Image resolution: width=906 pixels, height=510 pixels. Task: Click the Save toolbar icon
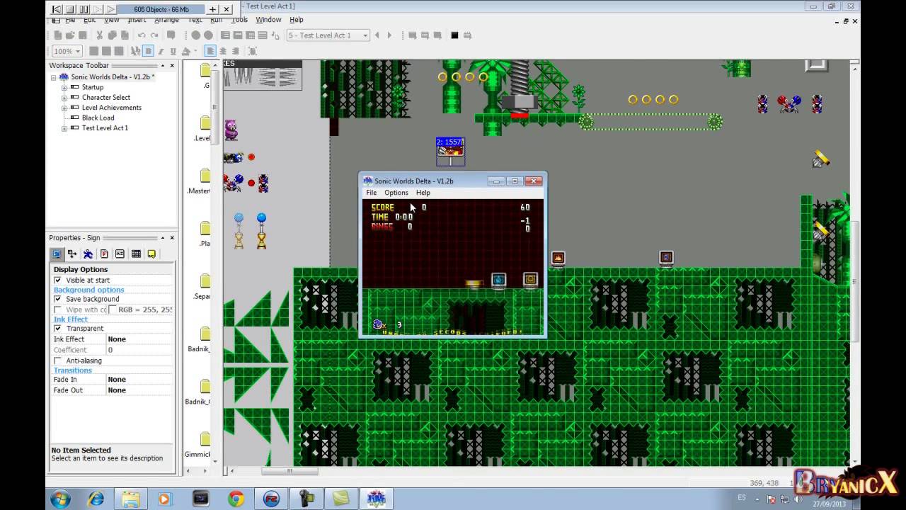83,35
